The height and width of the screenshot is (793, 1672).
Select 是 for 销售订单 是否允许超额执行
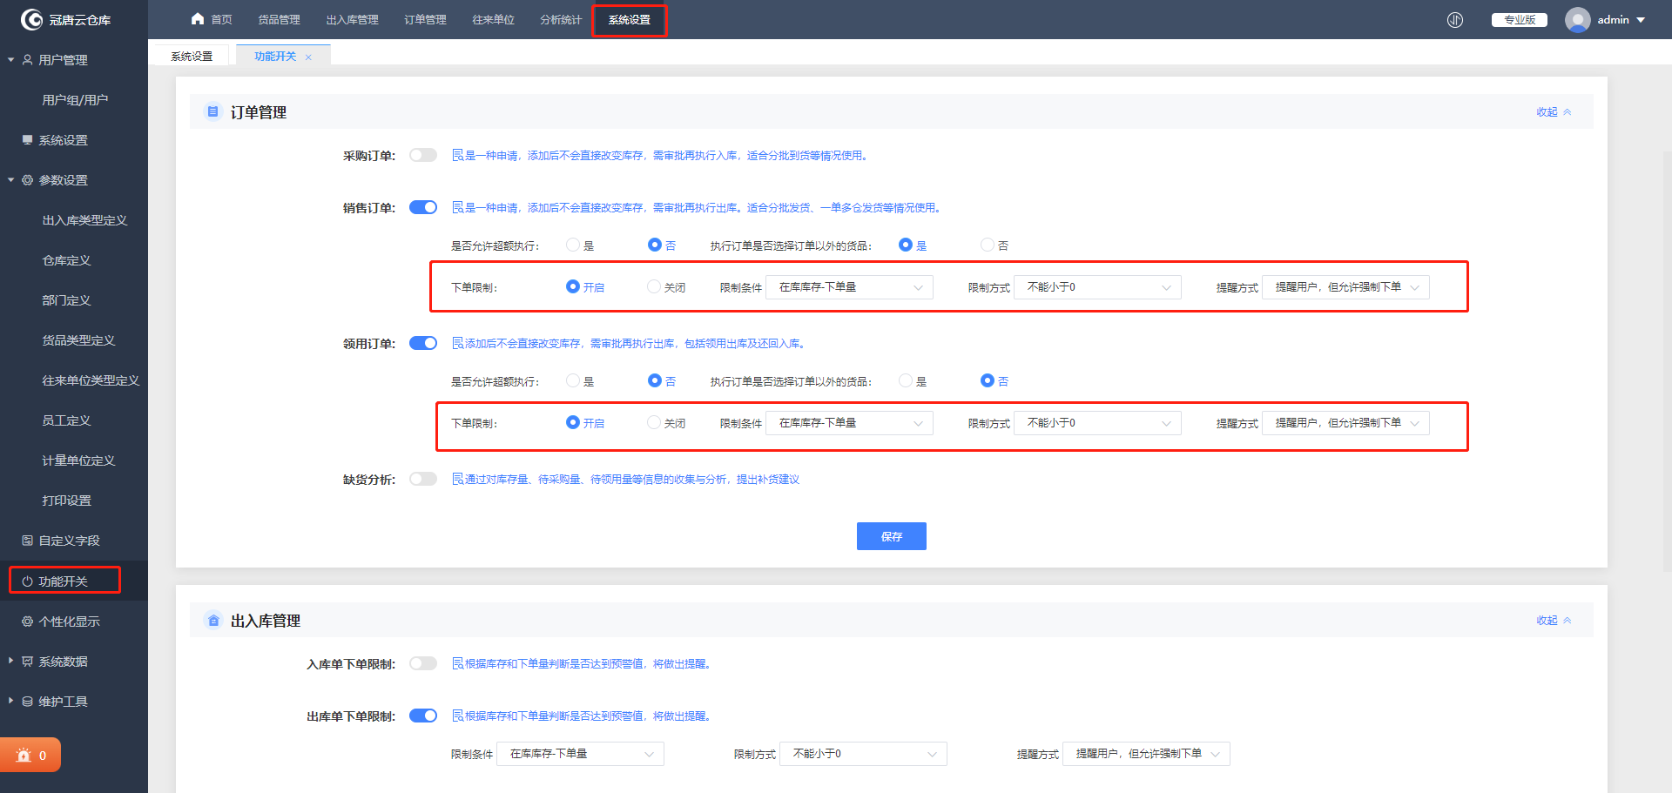click(573, 245)
